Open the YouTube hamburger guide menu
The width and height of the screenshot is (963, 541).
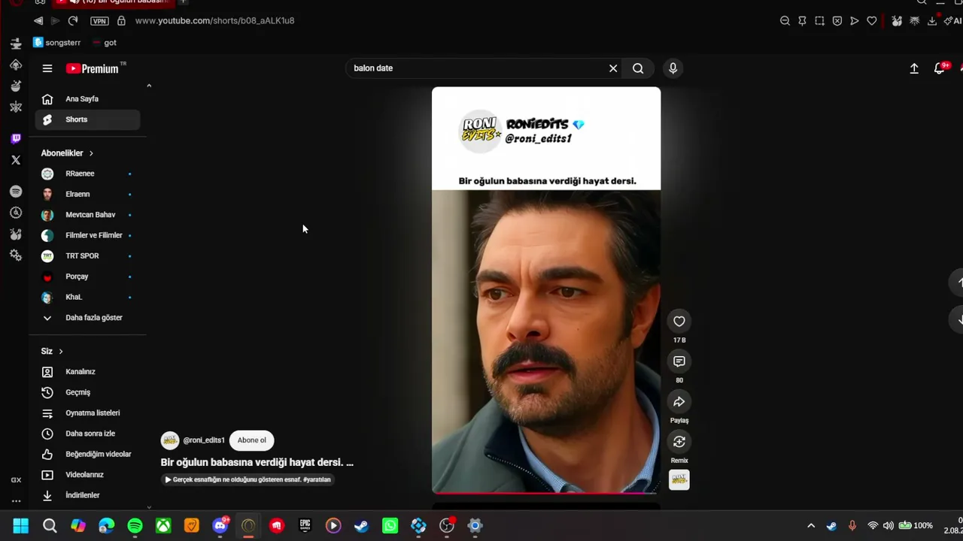(x=47, y=68)
